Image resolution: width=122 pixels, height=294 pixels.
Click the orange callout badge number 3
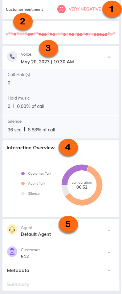pos(48,48)
